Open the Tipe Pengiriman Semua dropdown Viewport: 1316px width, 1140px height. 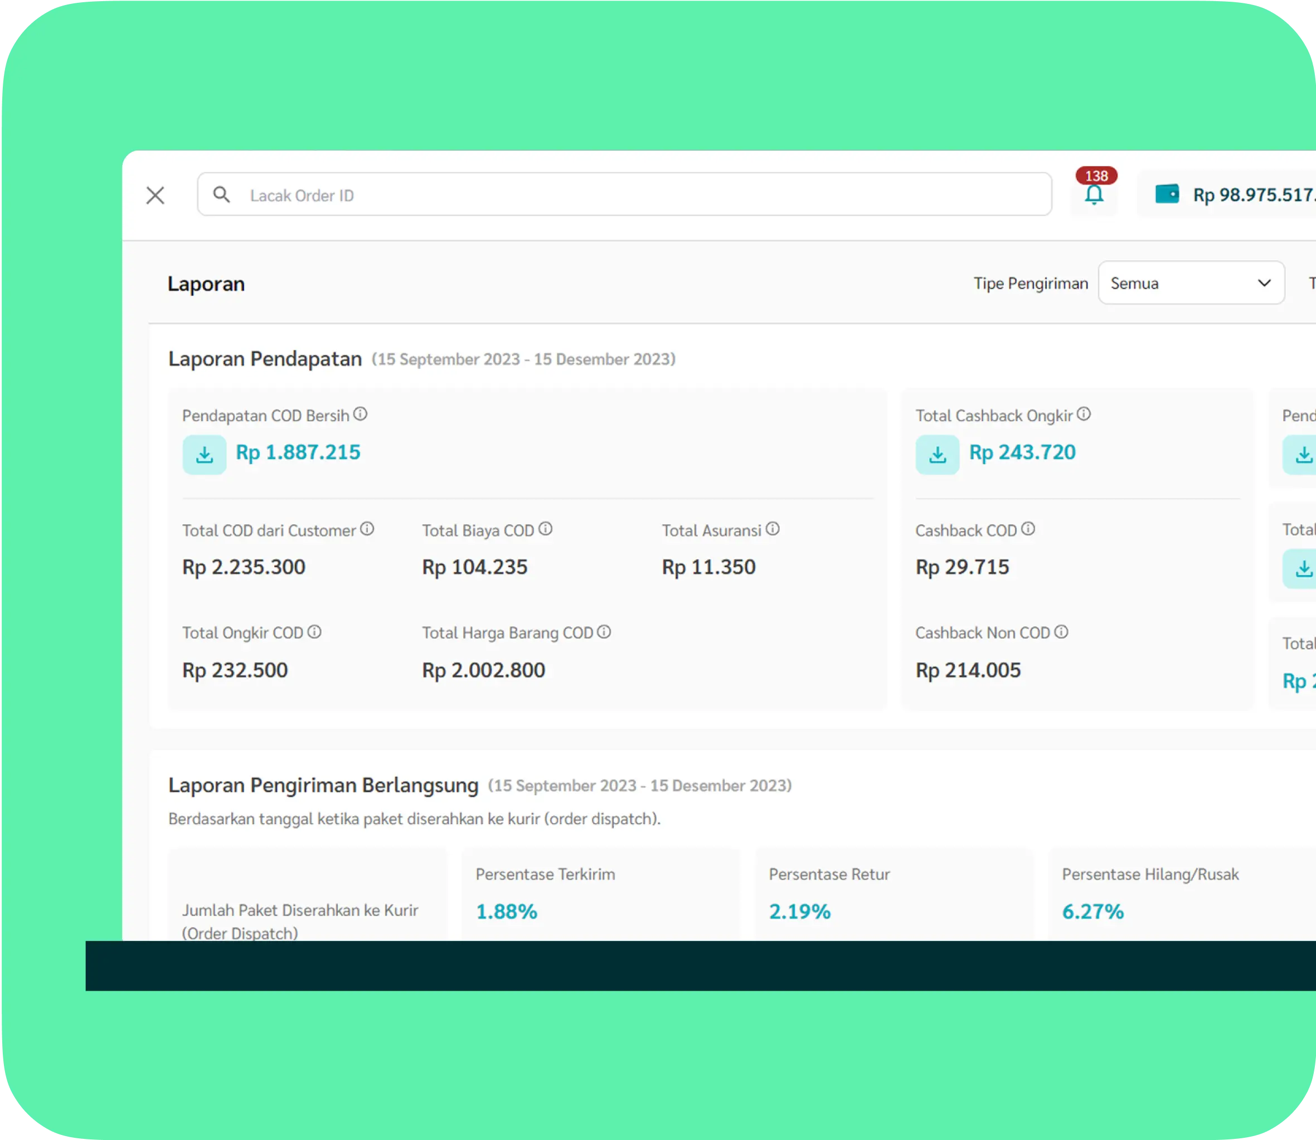[1190, 283]
